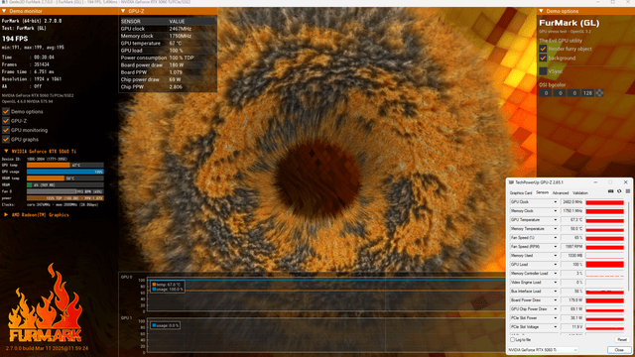This screenshot has height=357, width=635.
Task: Click the Close button in GPU-Z
Action: pos(619,350)
